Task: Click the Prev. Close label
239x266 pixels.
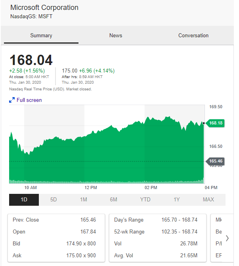Action: coord(26,220)
